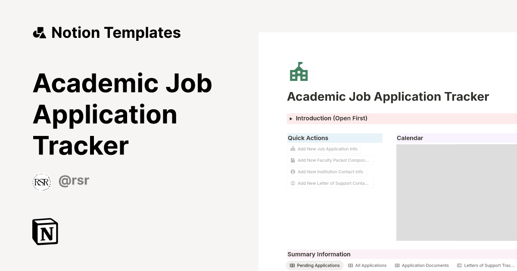Click the person icon beside Add New Institution Contact Info

[x=292, y=172]
